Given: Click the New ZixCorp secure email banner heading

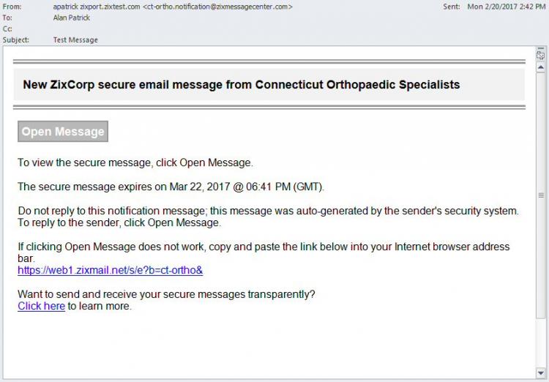Looking at the screenshot, I should (x=242, y=85).
